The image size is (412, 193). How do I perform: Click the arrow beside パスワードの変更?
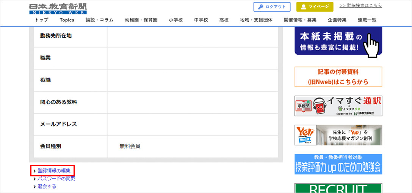point(34,179)
